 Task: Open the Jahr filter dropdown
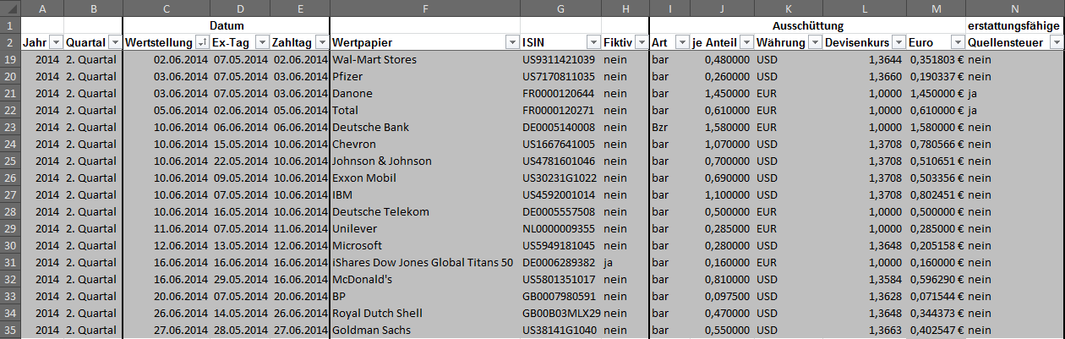coord(56,42)
